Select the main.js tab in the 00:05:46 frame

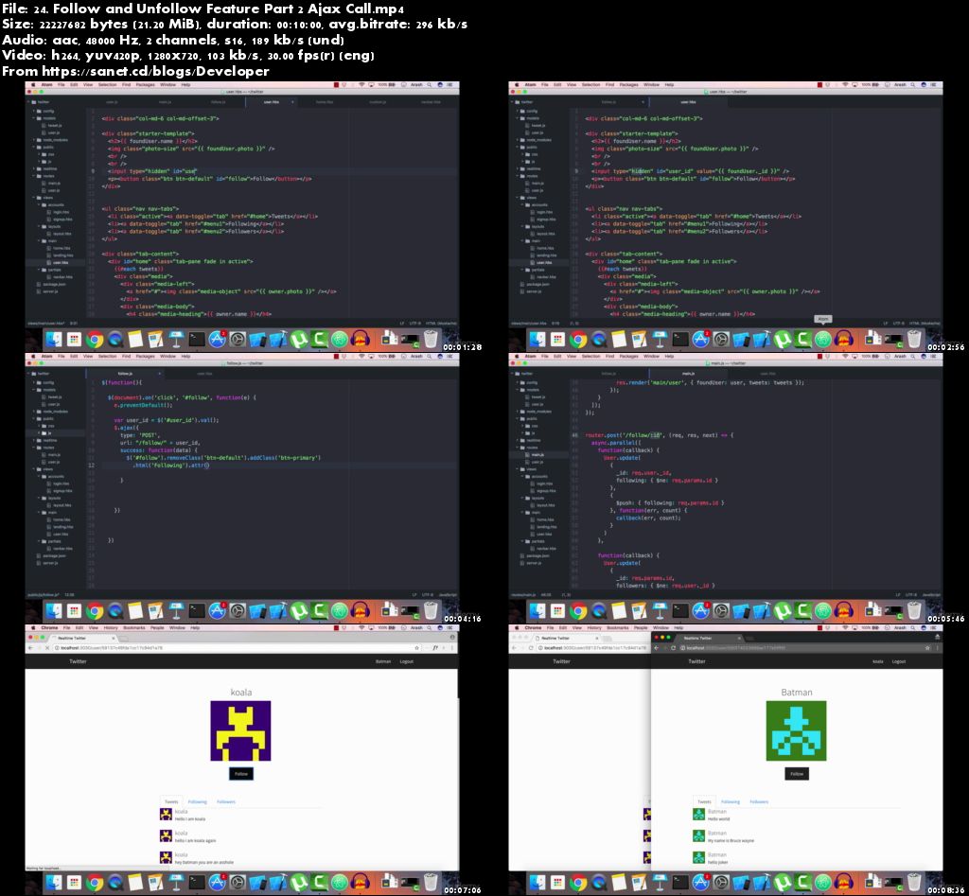click(x=688, y=373)
